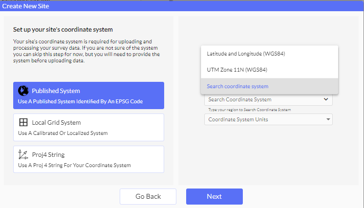
Task: Select the Published System option title
Action: pos(56,91)
